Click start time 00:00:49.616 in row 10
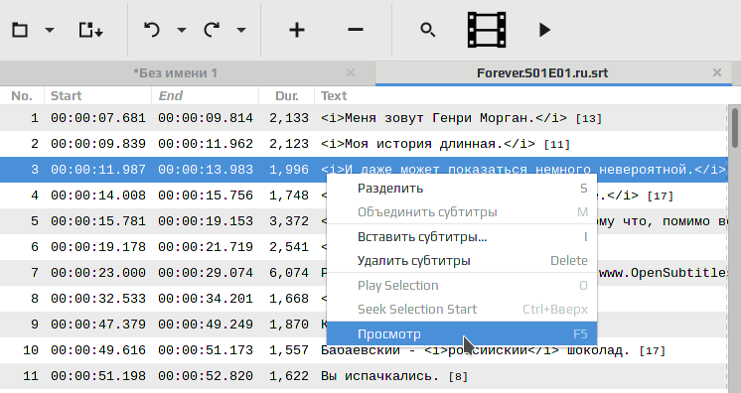The height and width of the screenshot is (393, 741). click(97, 350)
